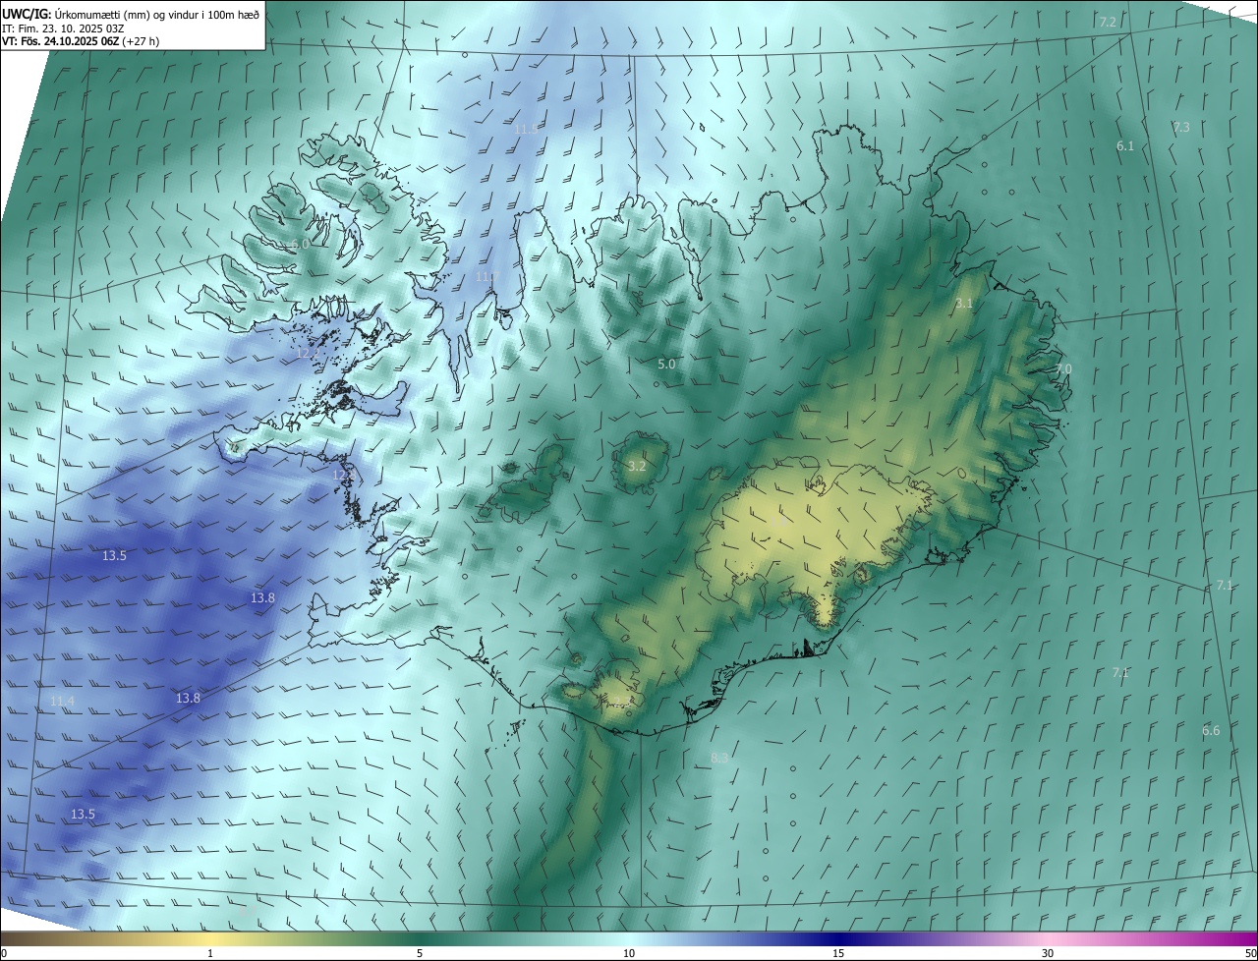This screenshot has height=961, width=1258.
Task: Click the 7.2 value at the map's top edge
Action: pos(1108,22)
